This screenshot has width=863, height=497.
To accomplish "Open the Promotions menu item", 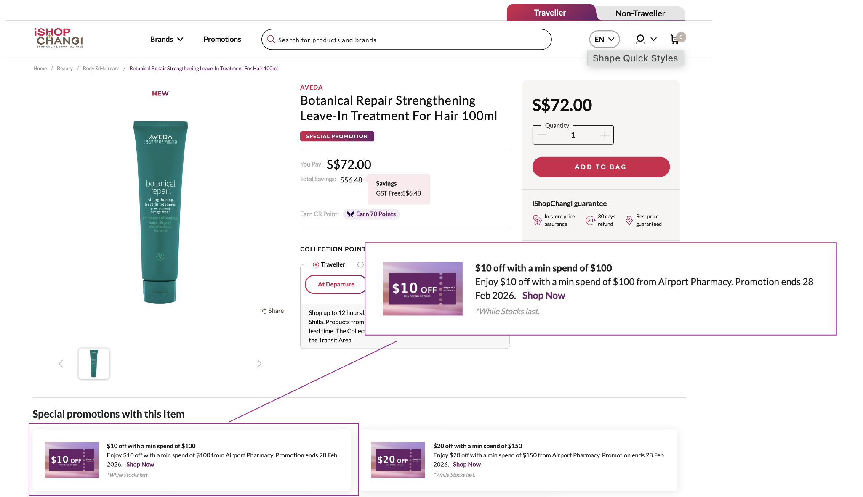I will (222, 39).
